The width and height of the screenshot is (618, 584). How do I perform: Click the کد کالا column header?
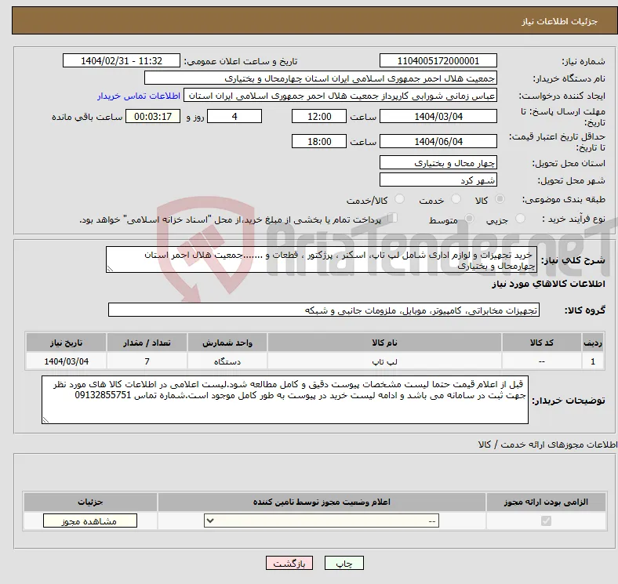click(542, 343)
